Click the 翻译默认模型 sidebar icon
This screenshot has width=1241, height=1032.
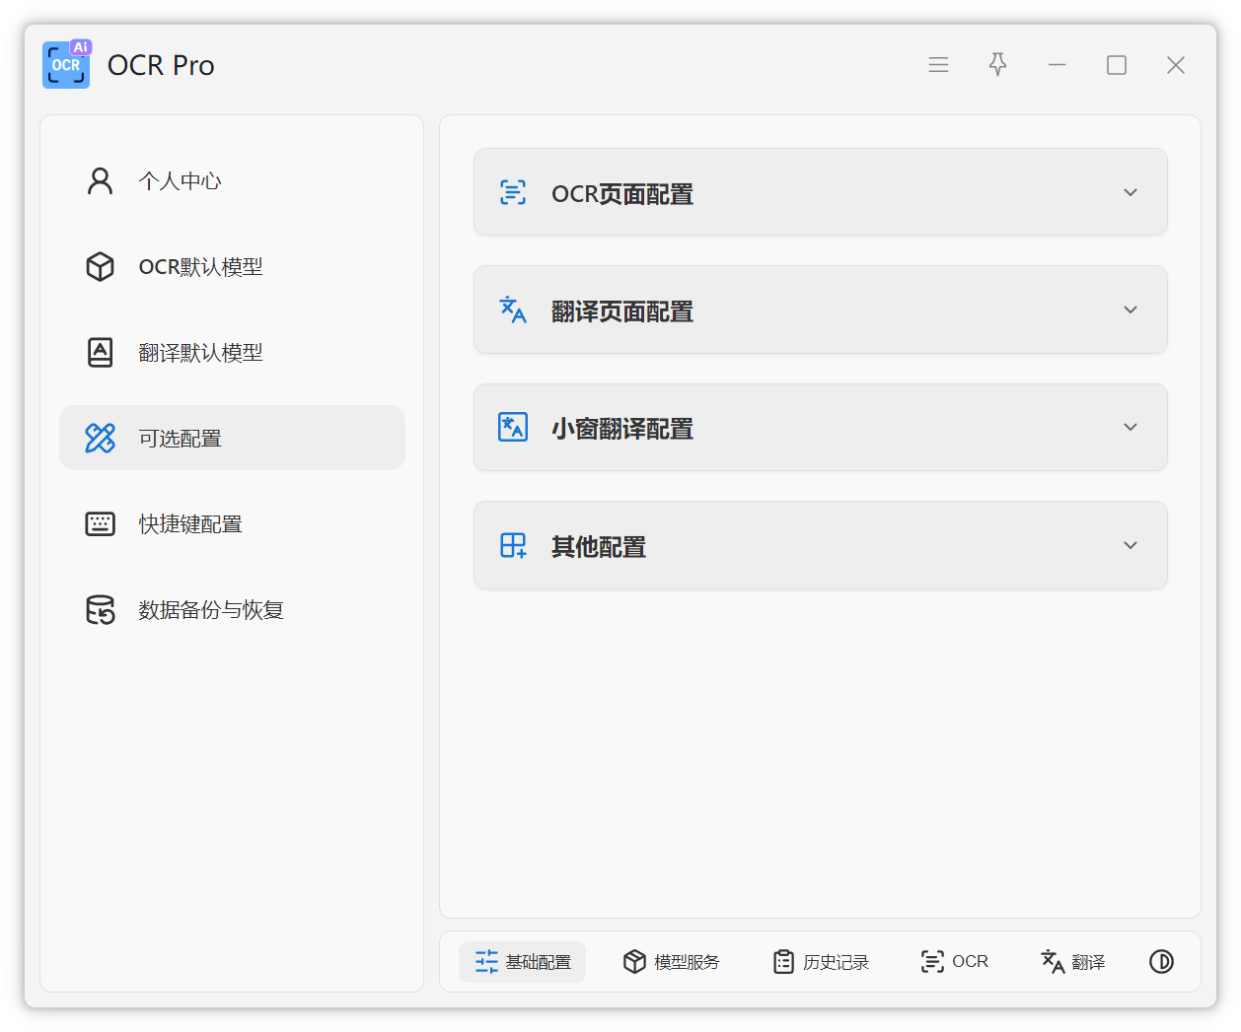(101, 353)
